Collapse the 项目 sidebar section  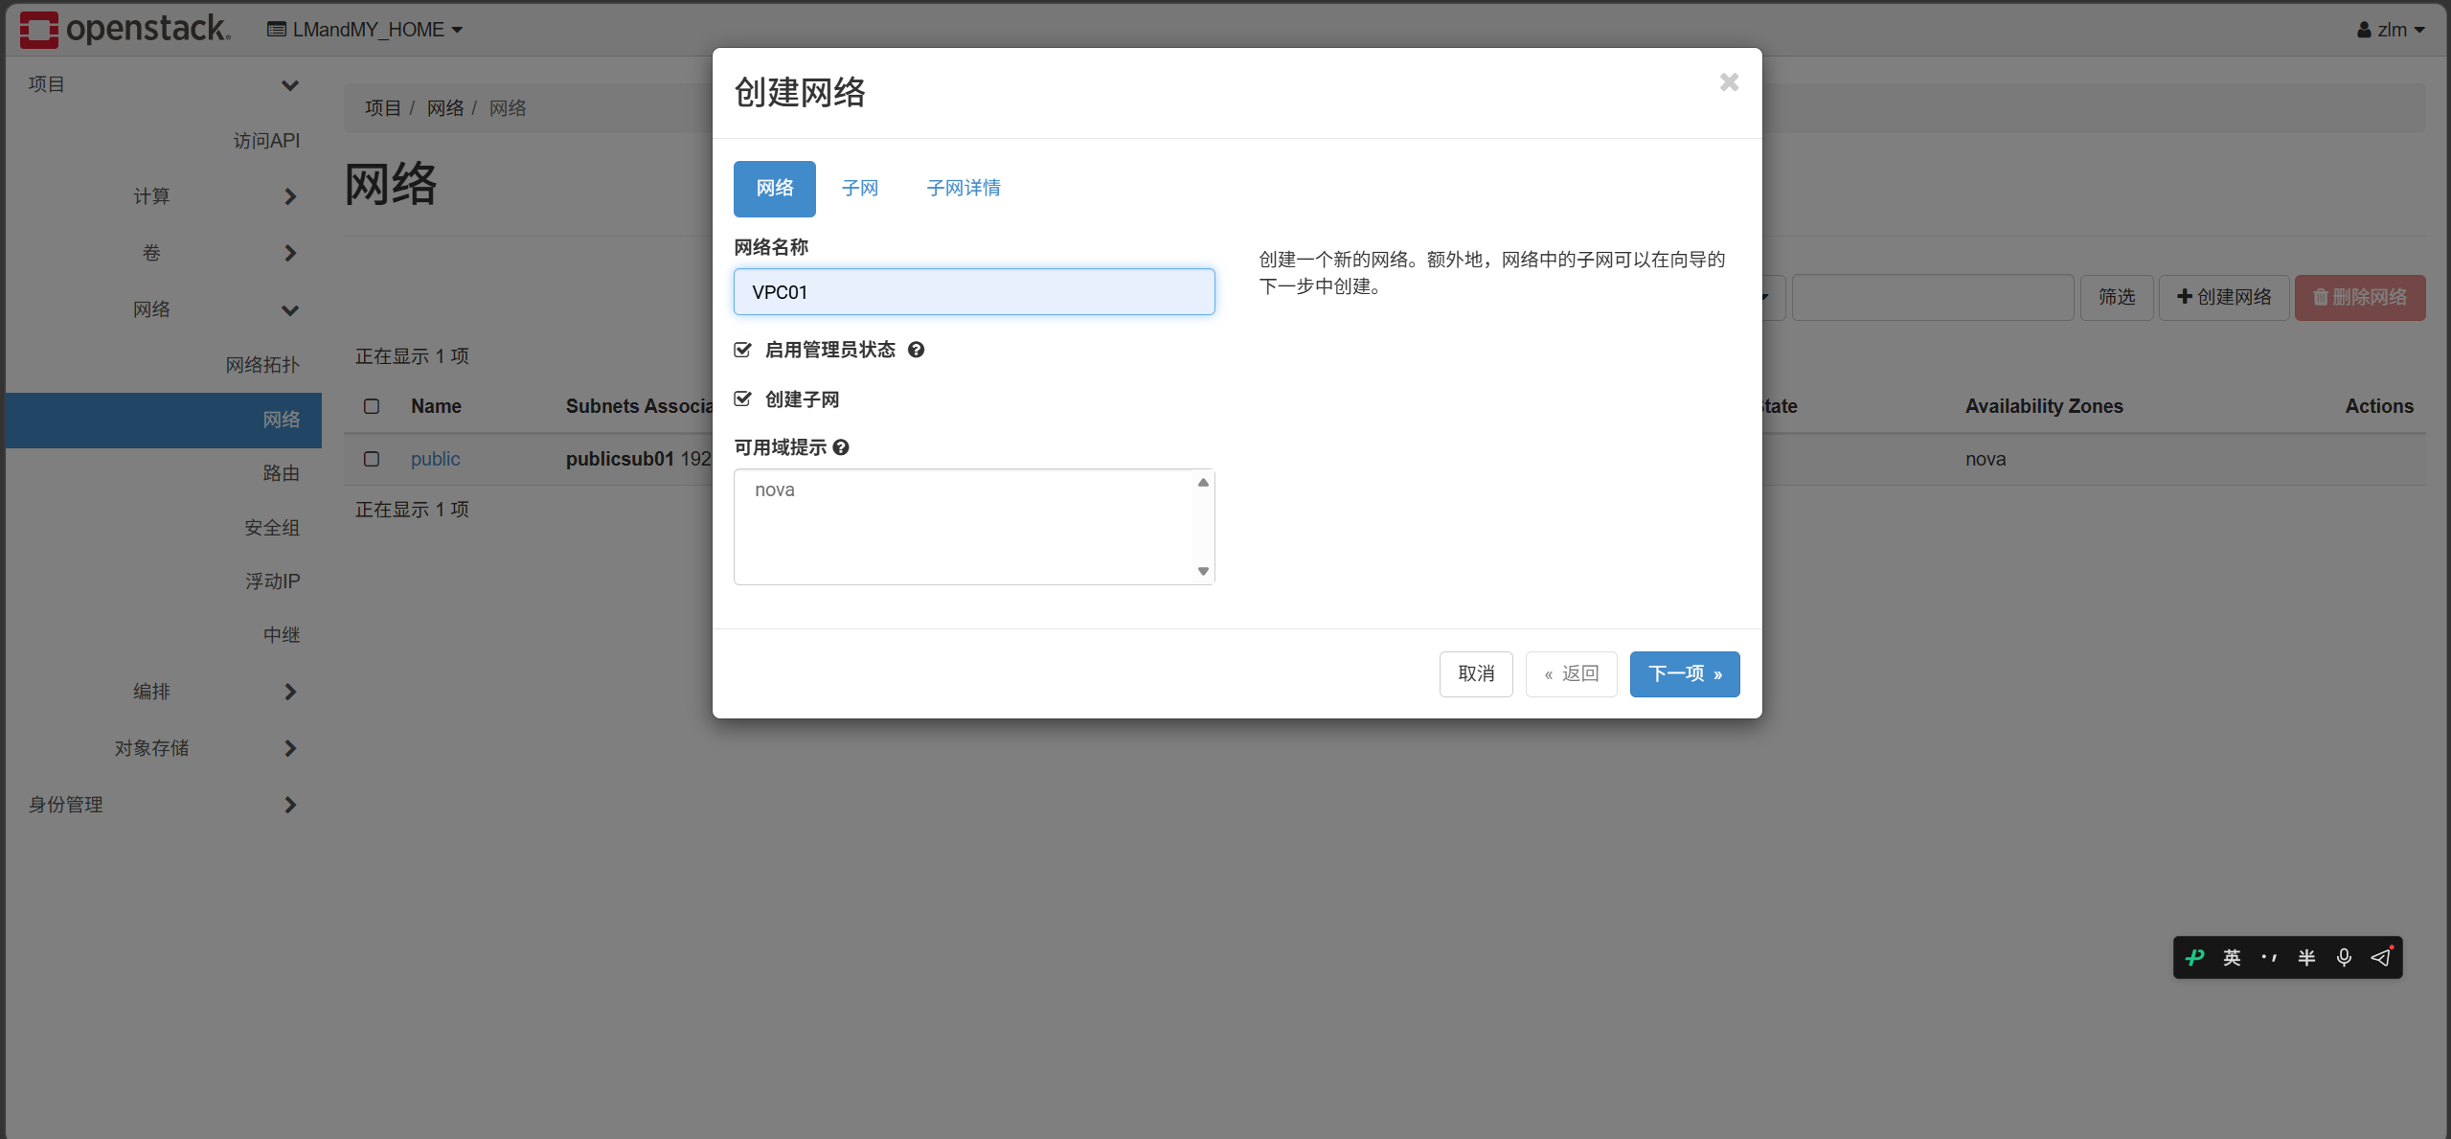164,84
